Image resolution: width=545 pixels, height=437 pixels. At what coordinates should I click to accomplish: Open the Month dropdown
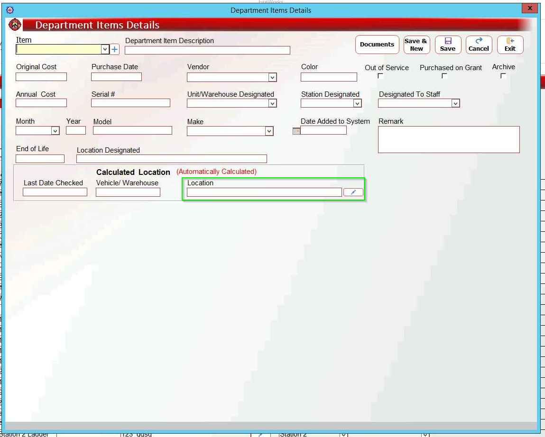(x=55, y=131)
